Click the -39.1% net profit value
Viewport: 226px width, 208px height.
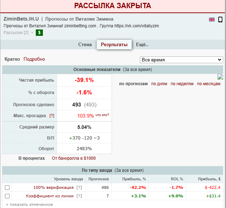[x=84, y=80]
